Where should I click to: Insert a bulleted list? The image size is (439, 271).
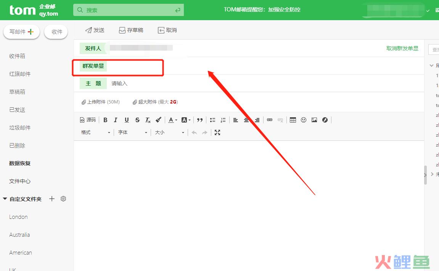coord(212,120)
